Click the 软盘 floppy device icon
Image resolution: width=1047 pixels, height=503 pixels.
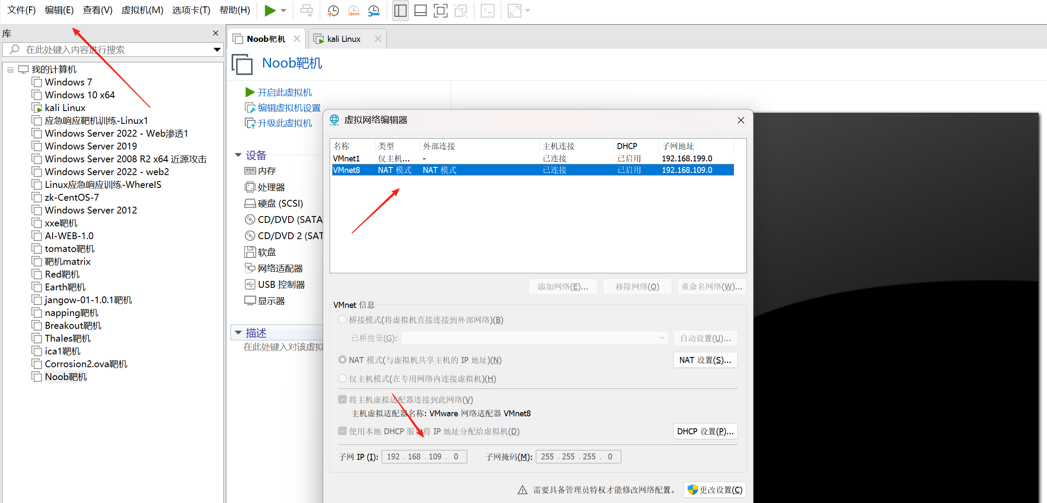click(250, 252)
